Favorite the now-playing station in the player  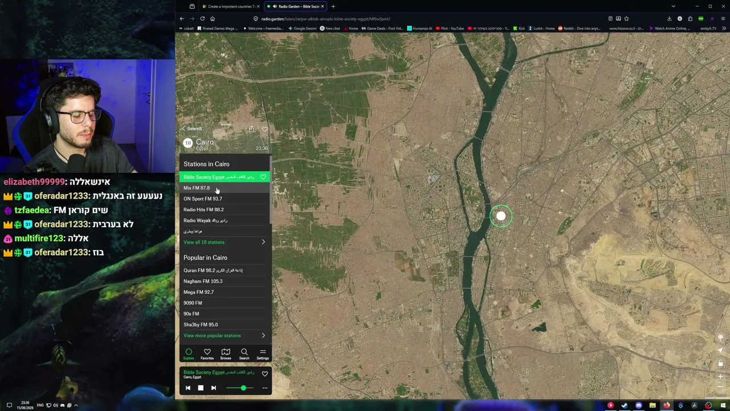coord(265,374)
